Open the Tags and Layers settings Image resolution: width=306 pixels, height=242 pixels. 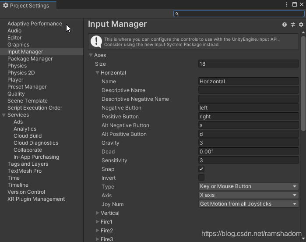[x=28, y=164]
